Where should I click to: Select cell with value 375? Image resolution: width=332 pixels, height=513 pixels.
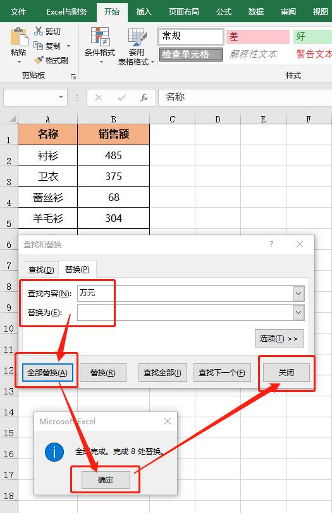113,176
